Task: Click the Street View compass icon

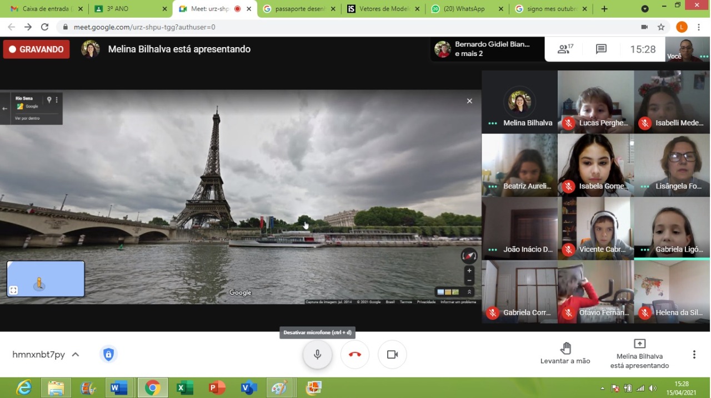Action: pyautogui.click(x=469, y=256)
